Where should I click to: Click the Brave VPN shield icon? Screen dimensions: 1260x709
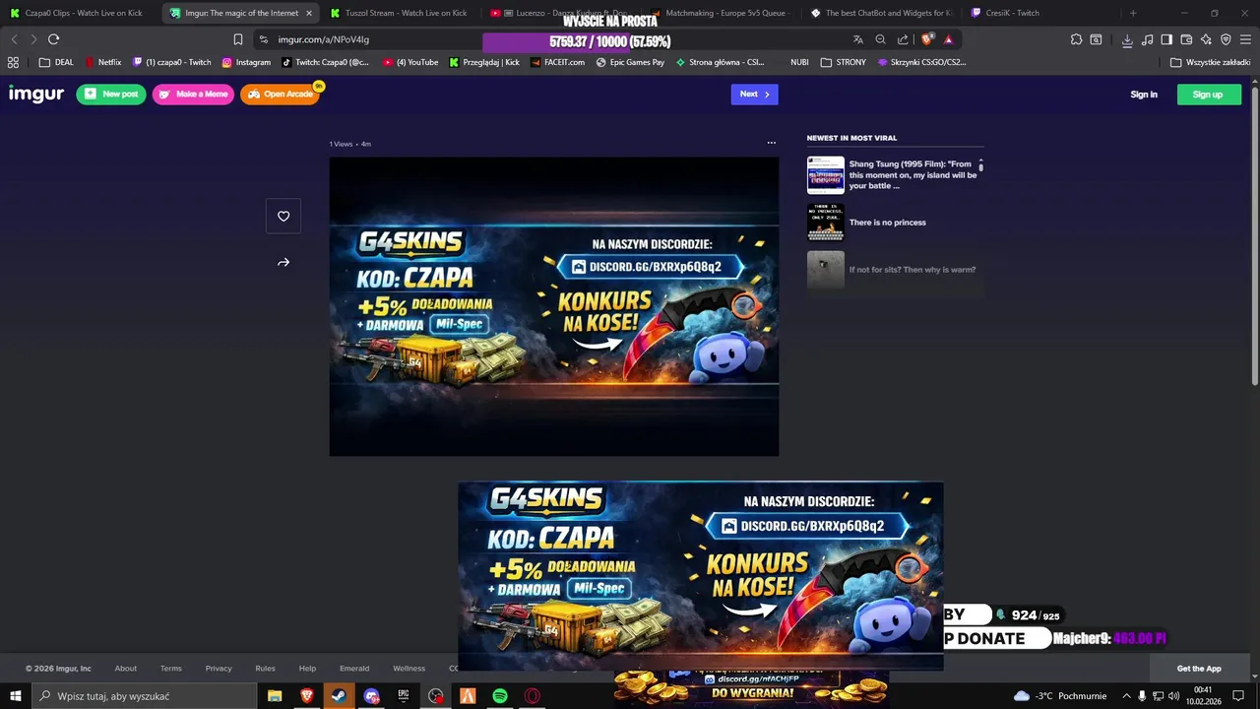click(x=1226, y=39)
